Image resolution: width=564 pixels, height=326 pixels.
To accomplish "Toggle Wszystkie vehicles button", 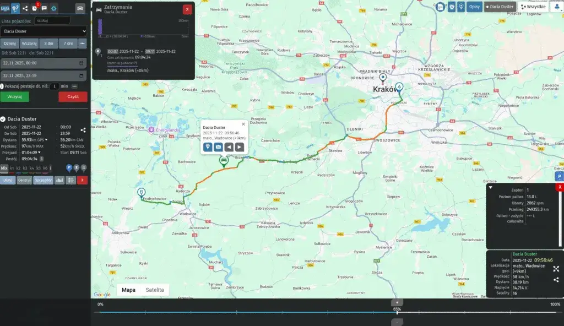I will pyautogui.click(x=533, y=7).
